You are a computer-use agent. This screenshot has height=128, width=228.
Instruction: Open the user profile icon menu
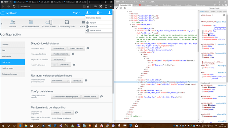pyautogui.click(x=110, y=13)
